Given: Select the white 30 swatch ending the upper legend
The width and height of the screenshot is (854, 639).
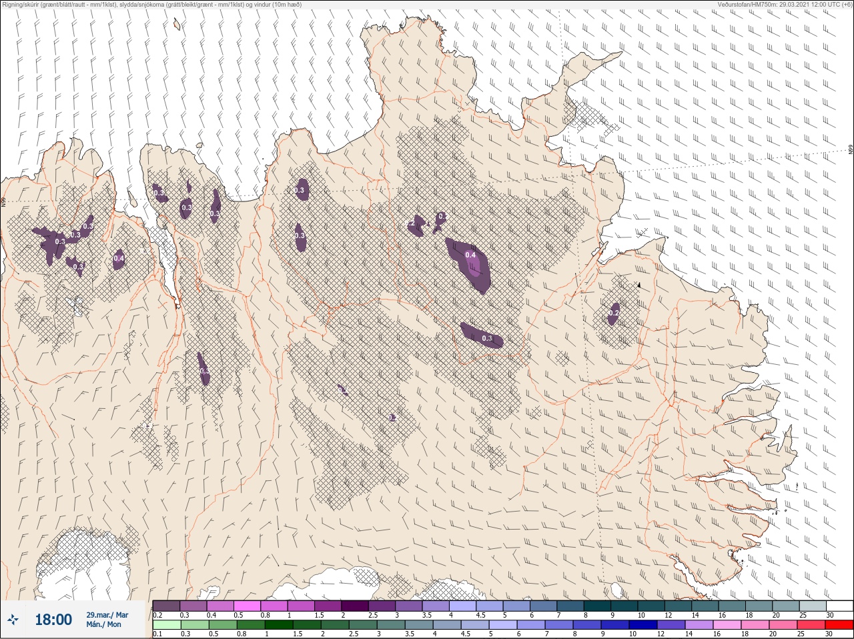Looking at the screenshot, I should point(839,606).
